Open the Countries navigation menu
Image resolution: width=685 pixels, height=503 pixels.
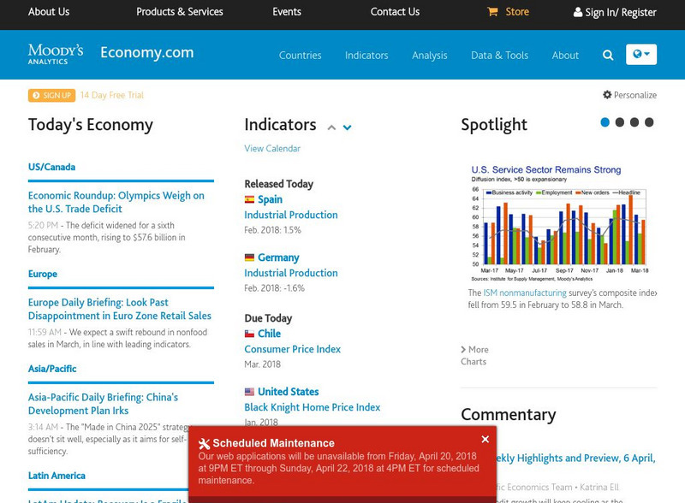pos(301,56)
